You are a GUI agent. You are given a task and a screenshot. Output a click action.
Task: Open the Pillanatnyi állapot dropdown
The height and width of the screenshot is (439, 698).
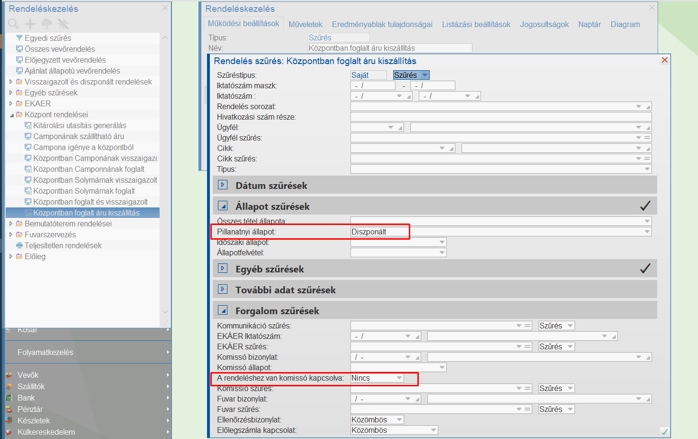[x=647, y=232]
